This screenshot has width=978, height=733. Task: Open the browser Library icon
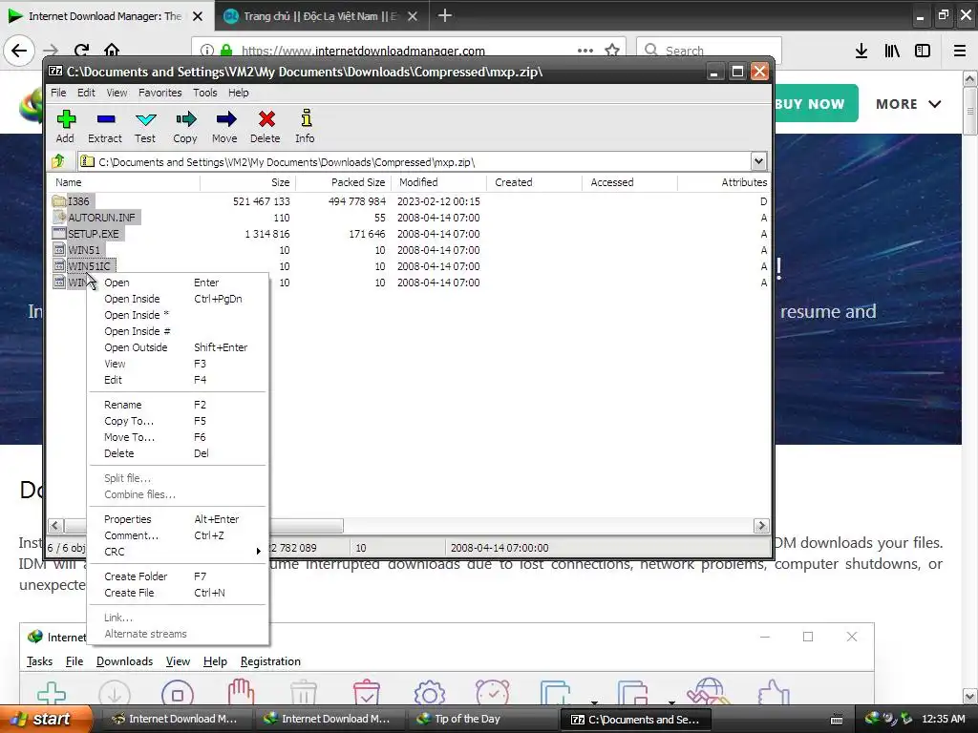[x=892, y=51]
